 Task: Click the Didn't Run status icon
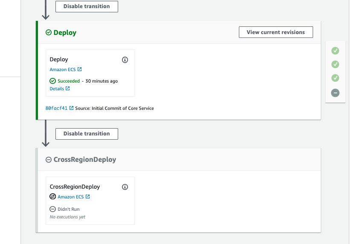pyautogui.click(x=52, y=209)
